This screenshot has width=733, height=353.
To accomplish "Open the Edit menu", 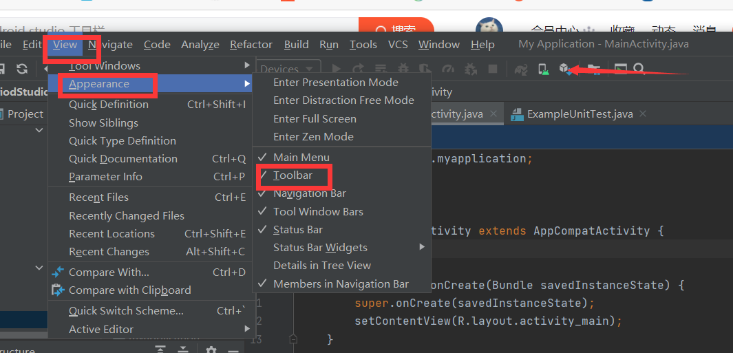I will click(32, 45).
